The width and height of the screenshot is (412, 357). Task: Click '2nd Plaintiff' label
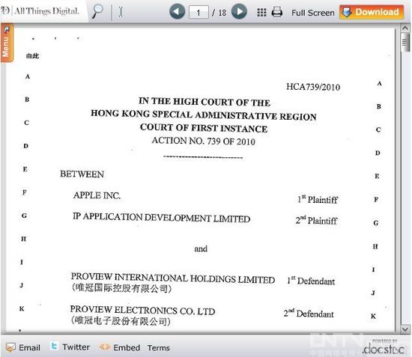click(x=316, y=220)
